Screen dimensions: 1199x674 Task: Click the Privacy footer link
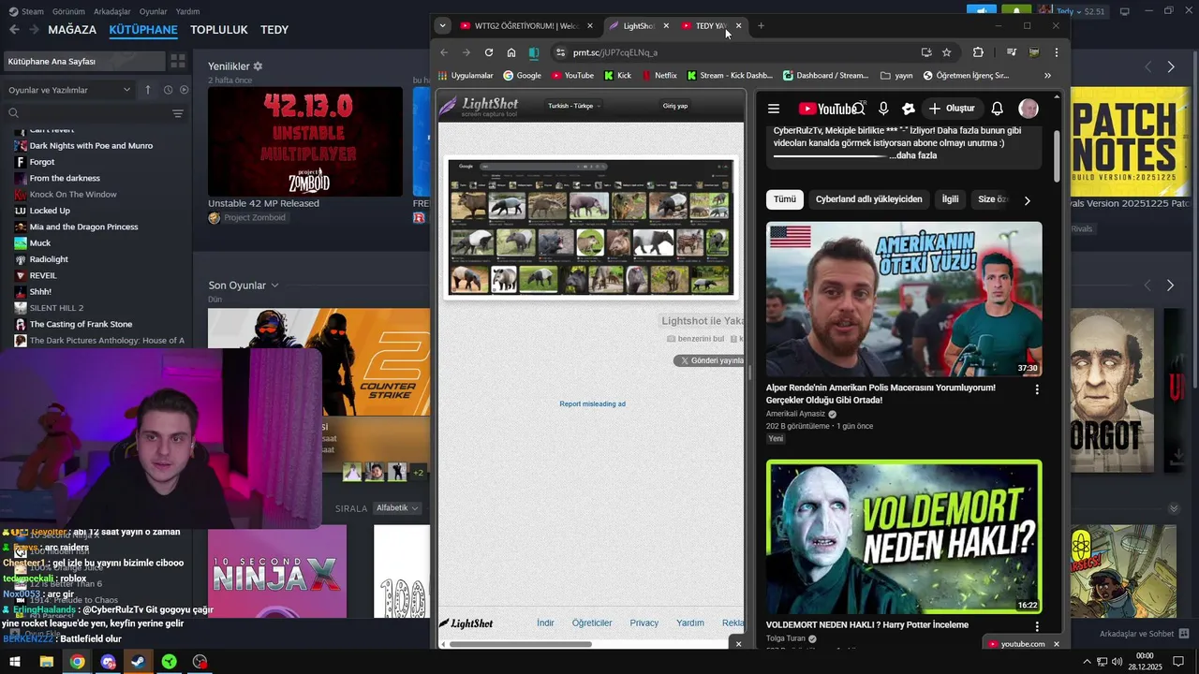pos(644,623)
